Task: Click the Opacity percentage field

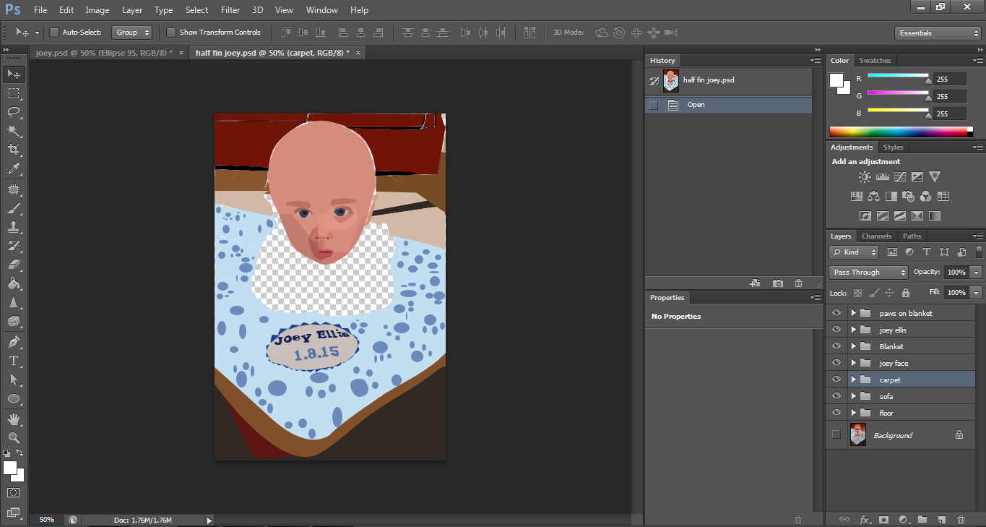Action: pyautogui.click(x=956, y=273)
